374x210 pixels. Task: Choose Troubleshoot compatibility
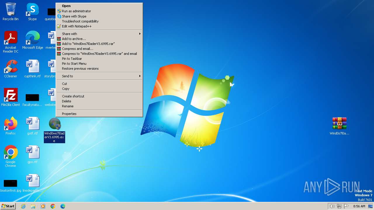[x=99, y=21]
